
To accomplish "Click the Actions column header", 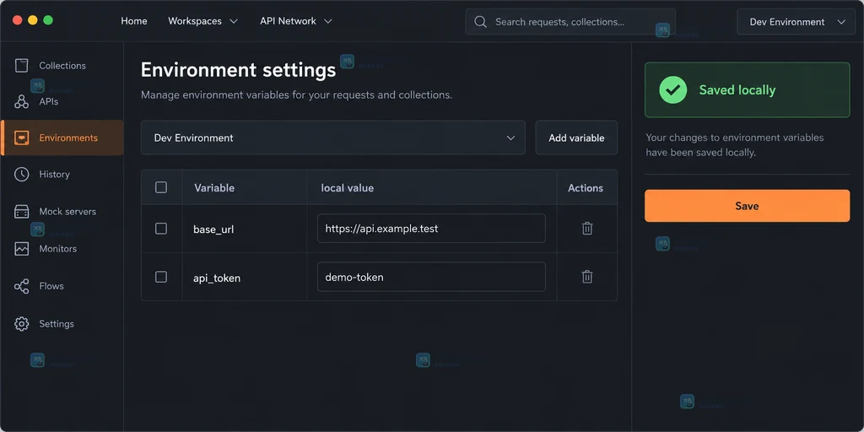I will [x=586, y=188].
